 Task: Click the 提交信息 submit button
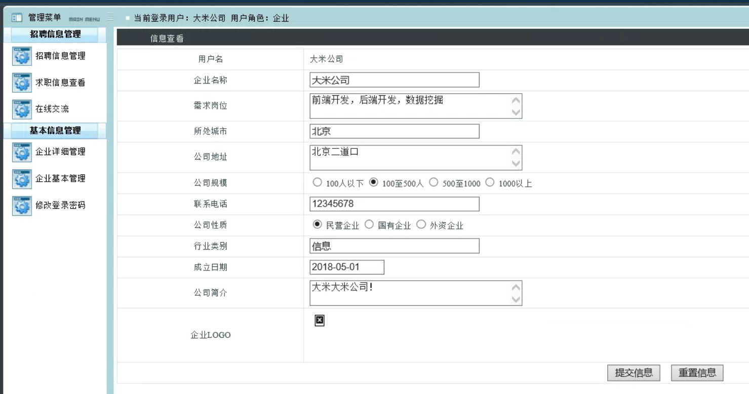(634, 373)
